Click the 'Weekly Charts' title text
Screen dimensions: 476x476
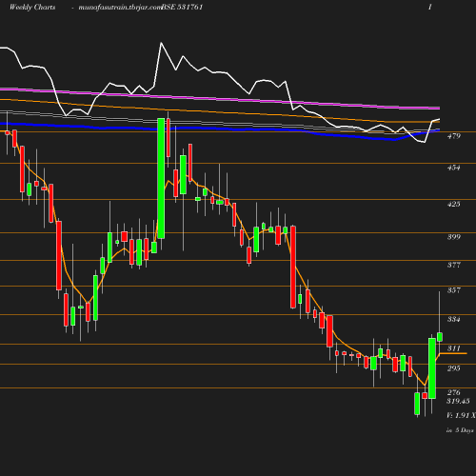pos(32,7)
